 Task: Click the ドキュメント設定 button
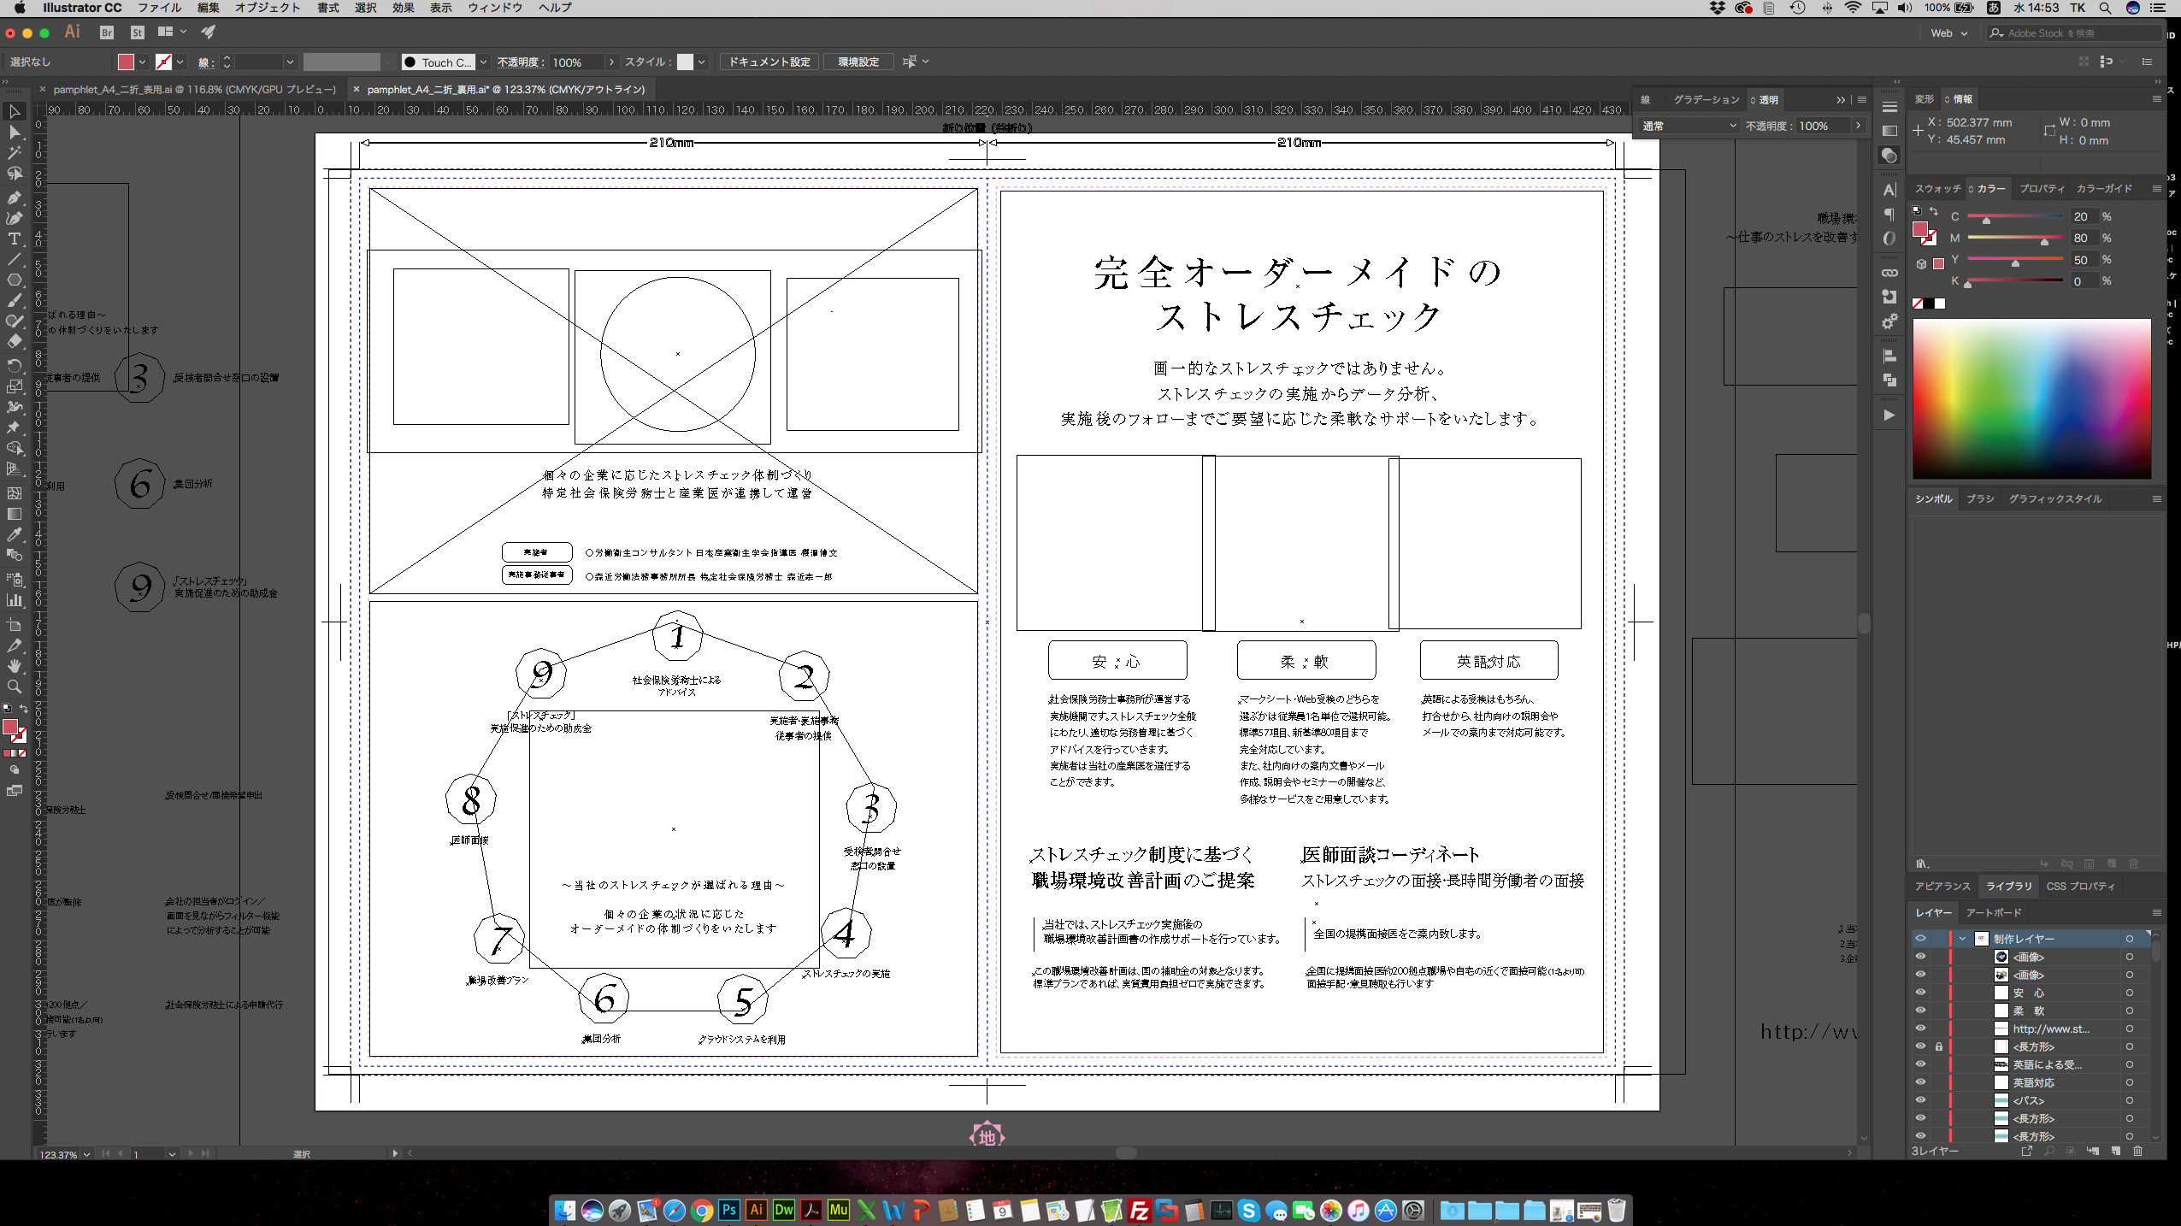tap(769, 62)
